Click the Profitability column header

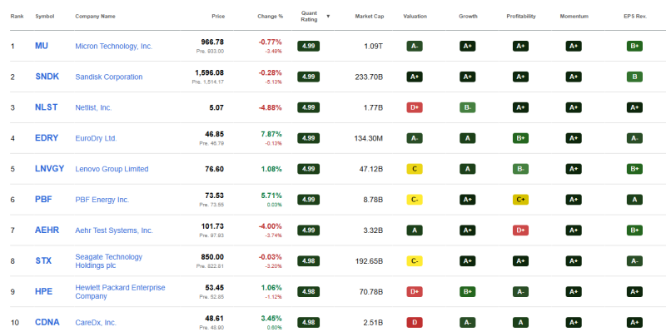coord(521,16)
